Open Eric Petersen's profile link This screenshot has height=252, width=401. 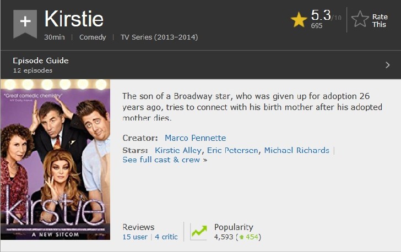(232, 150)
